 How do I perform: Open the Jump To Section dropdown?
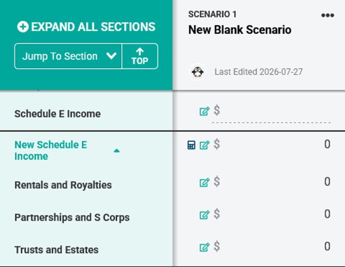[x=68, y=56]
